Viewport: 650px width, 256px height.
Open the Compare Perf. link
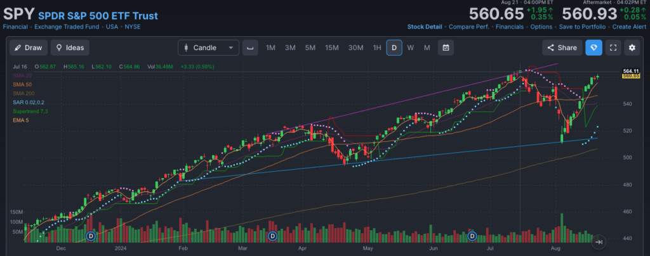pyautogui.click(x=470, y=27)
